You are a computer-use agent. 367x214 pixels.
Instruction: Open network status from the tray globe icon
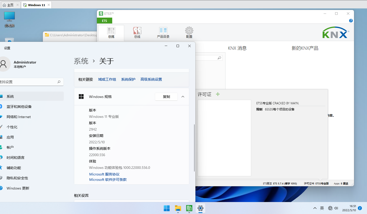click(330, 208)
